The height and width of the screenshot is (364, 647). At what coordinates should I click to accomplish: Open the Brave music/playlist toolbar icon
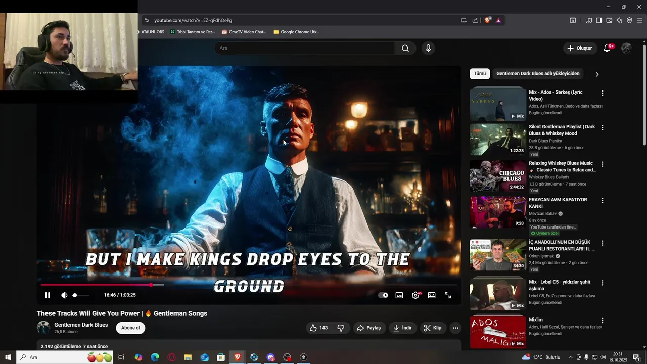click(x=589, y=20)
